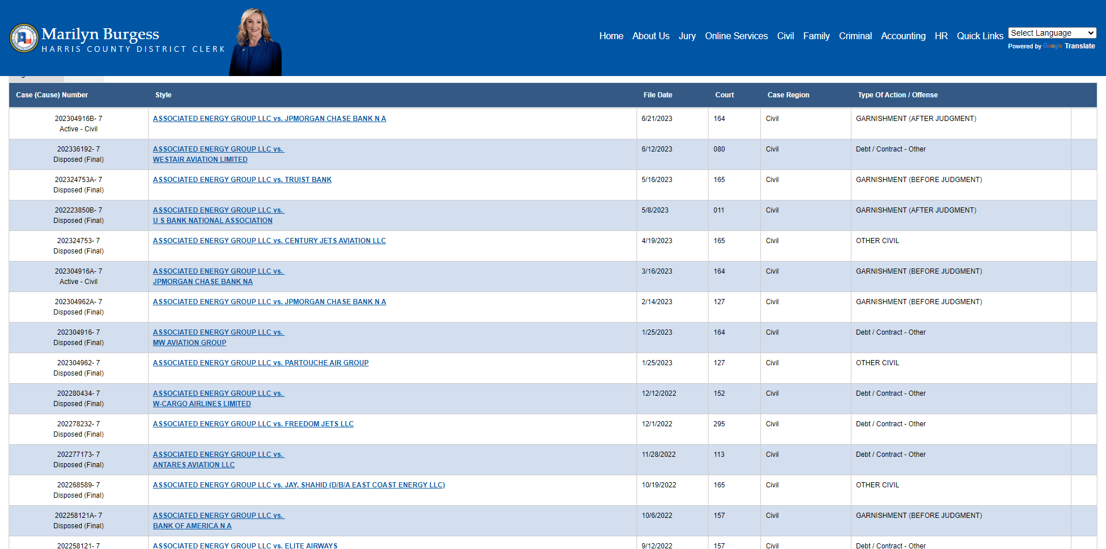
Task: Click file date 5/16/2023
Action: [657, 180]
